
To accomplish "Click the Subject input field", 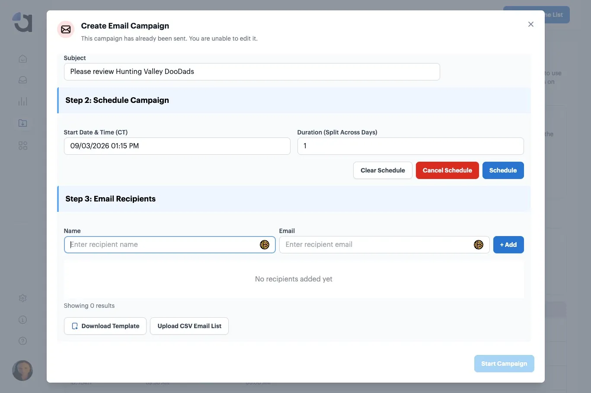I will coord(252,72).
